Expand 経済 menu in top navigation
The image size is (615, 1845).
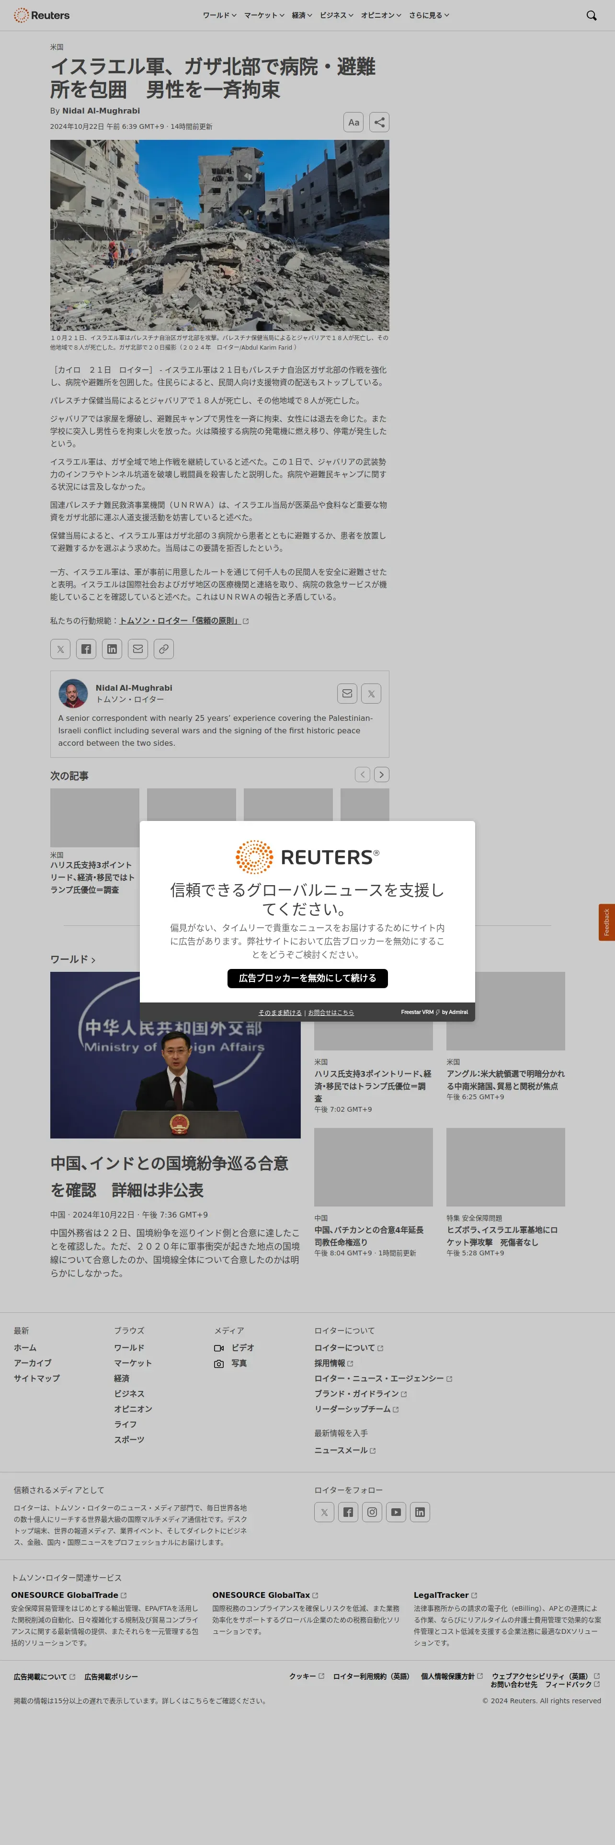pos(302,15)
